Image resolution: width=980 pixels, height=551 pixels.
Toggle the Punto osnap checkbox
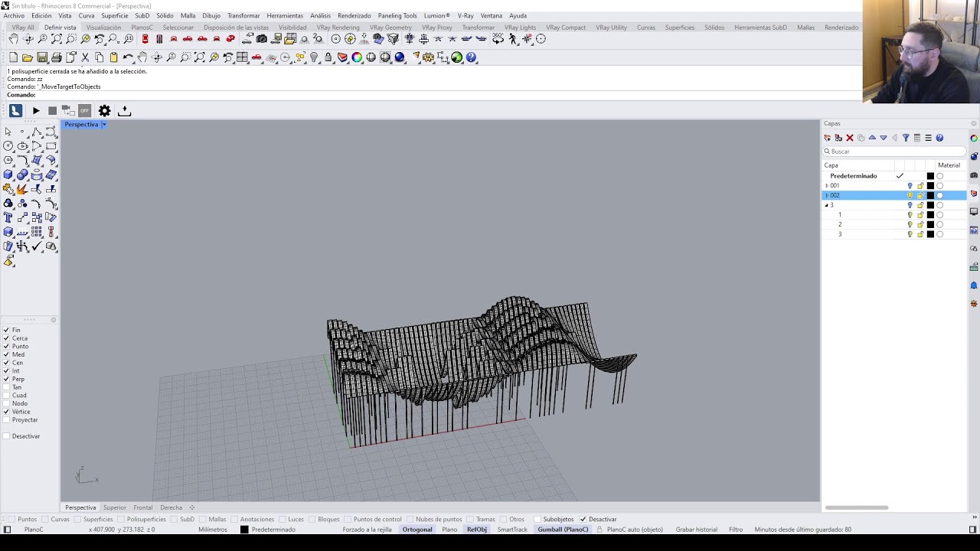[x=6, y=347]
